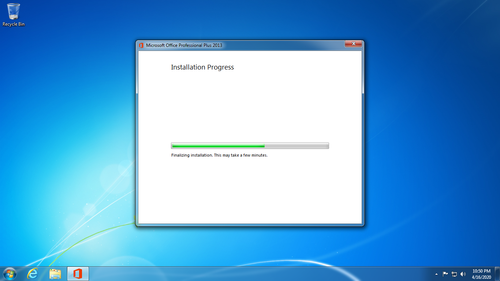The height and width of the screenshot is (281, 500).
Task: Click the date 4/16/2020 in tray
Action: [x=481, y=277]
